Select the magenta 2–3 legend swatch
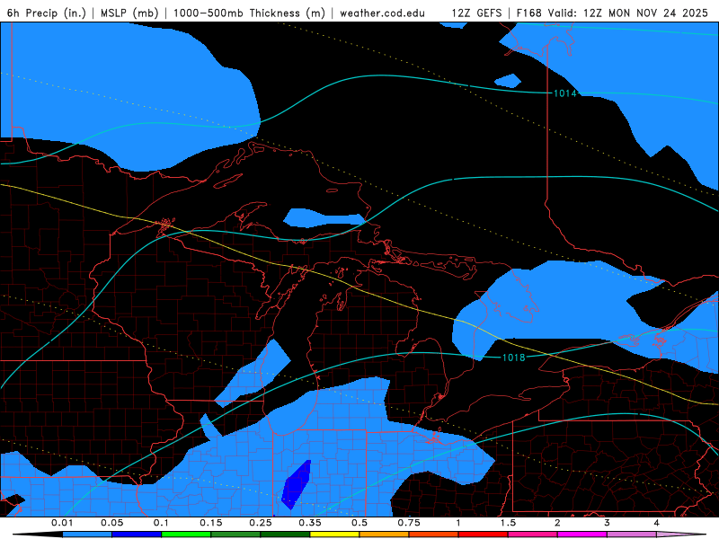719x539 pixels. [582, 535]
